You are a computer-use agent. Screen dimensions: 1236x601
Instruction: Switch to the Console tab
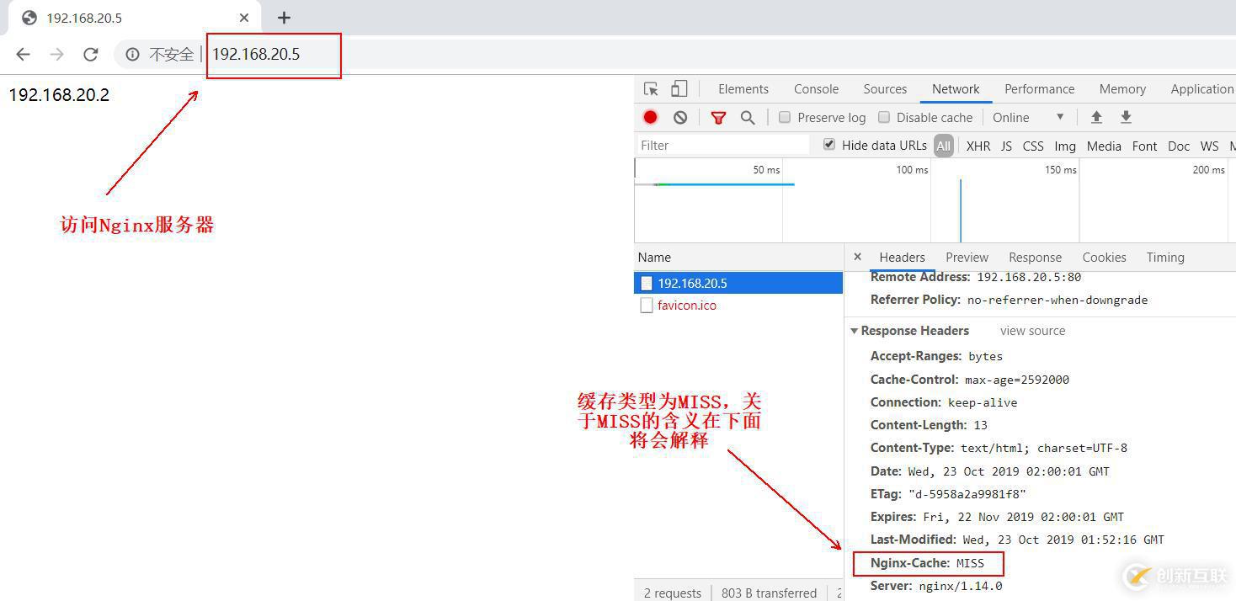[815, 88]
